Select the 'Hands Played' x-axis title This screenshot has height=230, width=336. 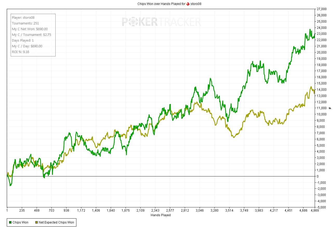[161, 215]
